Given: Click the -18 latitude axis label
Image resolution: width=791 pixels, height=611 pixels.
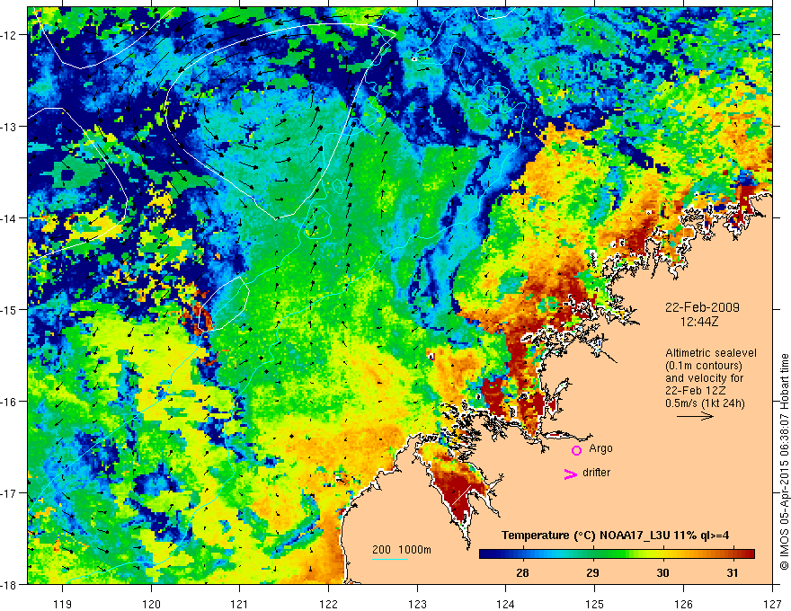Looking at the screenshot, I should 10,584.
